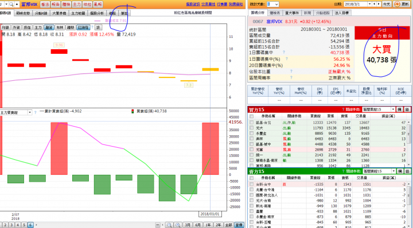Click first small button right of 賣方15 dropdown
413x228 pixels.
point(400,171)
